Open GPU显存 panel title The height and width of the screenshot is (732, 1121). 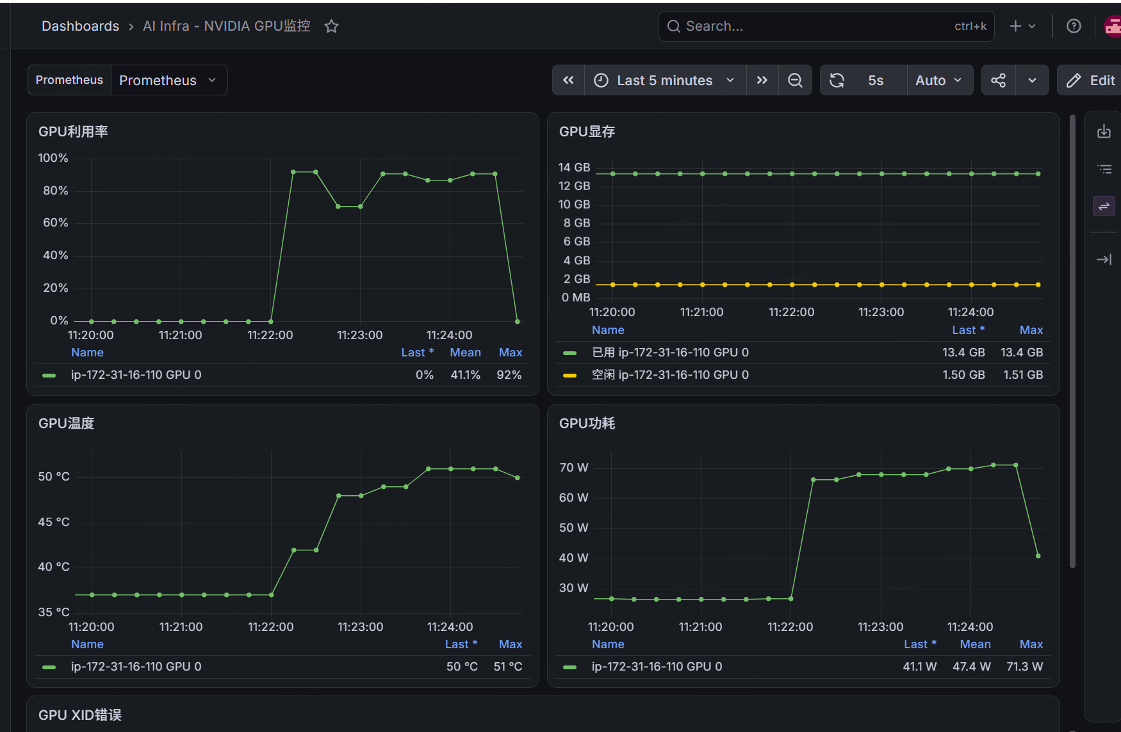click(x=587, y=132)
